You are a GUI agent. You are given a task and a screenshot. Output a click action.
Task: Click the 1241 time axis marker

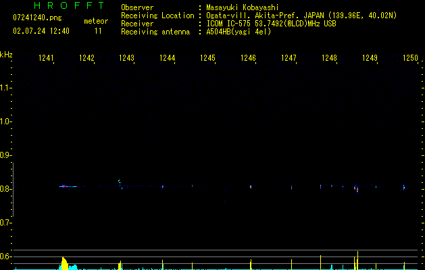(x=46, y=58)
